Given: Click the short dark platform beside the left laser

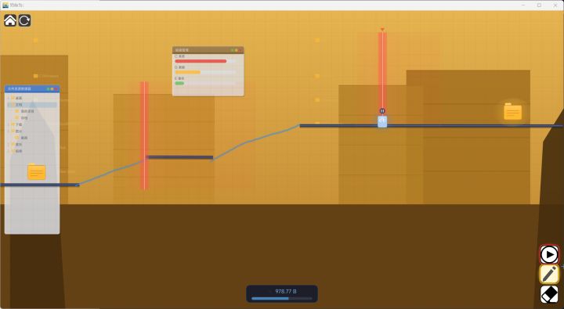Looking at the screenshot, I should coord(180,157).
